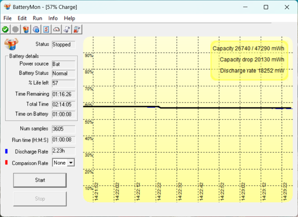Click the Battery details group label

[24, 56]
